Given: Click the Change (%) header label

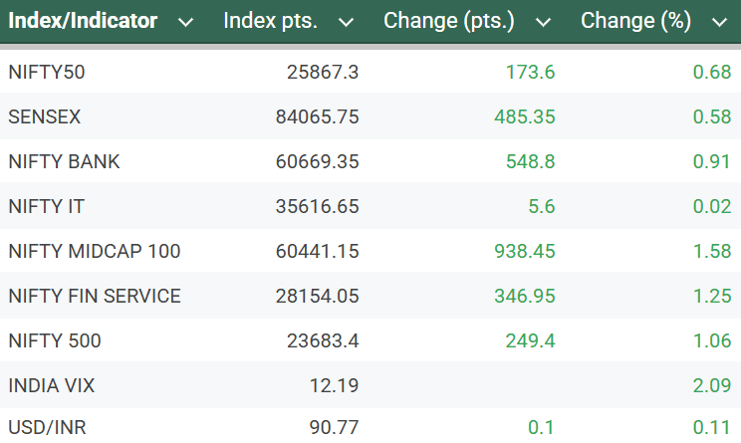Looking at the screenshot, I should (x=637, y=21).
